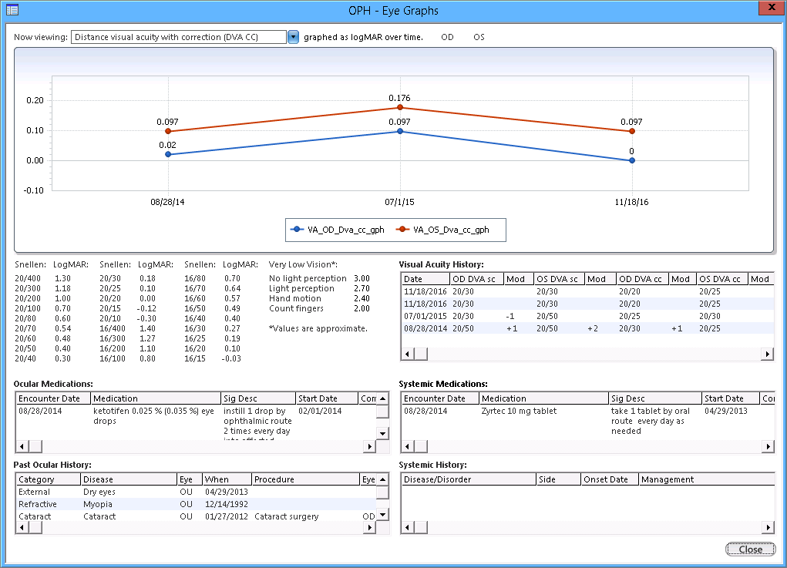Click up scroll arrow in Ocular Medications
Screen dimensions: 787x568
click(382, 398)
